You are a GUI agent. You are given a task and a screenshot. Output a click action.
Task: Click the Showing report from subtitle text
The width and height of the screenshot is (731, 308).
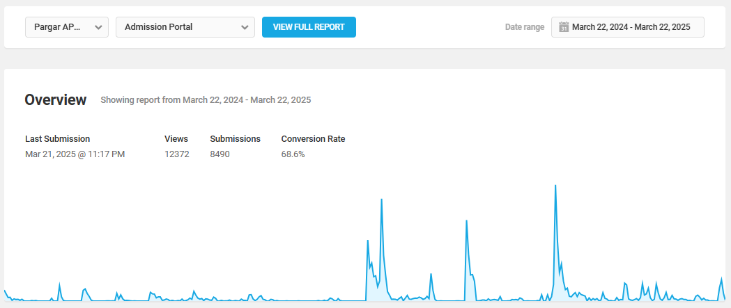pos(206,100)
